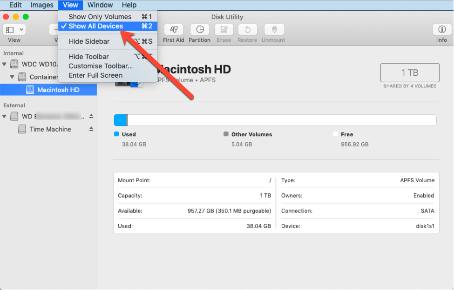Click the Container disk icon
This screenshot has width=454, height=290.
tap(22, 77)
